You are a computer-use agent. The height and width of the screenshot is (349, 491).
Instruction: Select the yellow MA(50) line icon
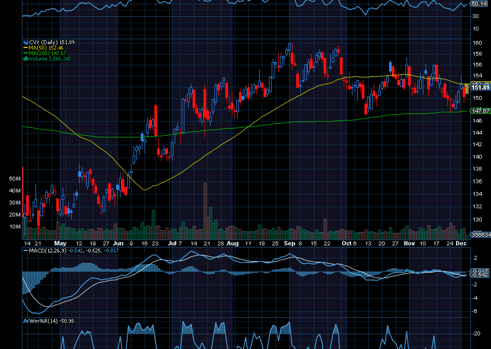(x=25, y=48)
